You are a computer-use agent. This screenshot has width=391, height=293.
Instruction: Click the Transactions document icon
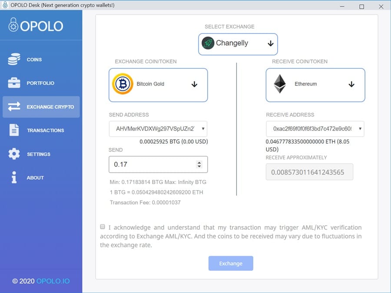tap(14, 130)
